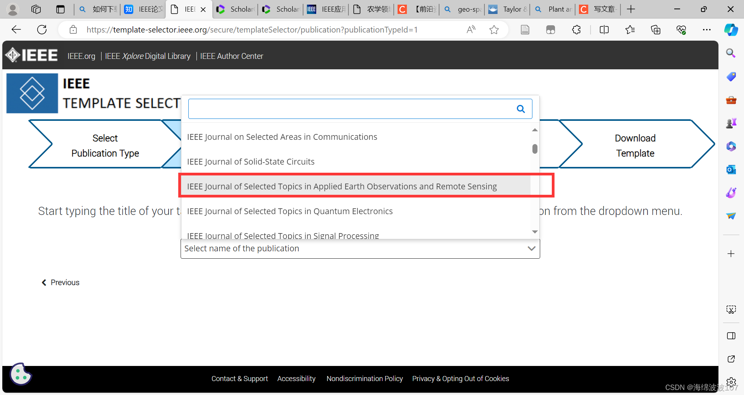
Task: Open the sidebar shopping tag icon
Action: click(731, 77)
